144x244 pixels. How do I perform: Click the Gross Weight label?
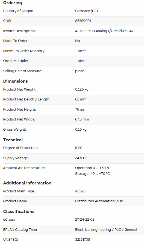coord(14,130)
